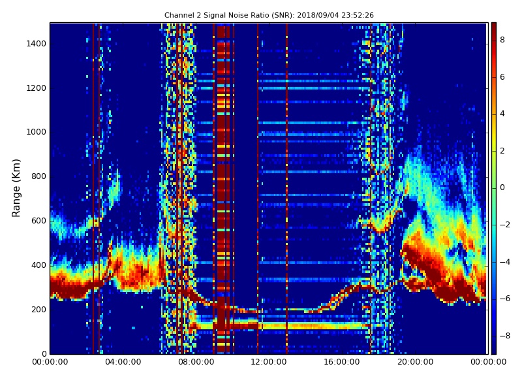Screen dimensions: 522x392
Task: Click the 1400 range tick label
Action: 37,44
